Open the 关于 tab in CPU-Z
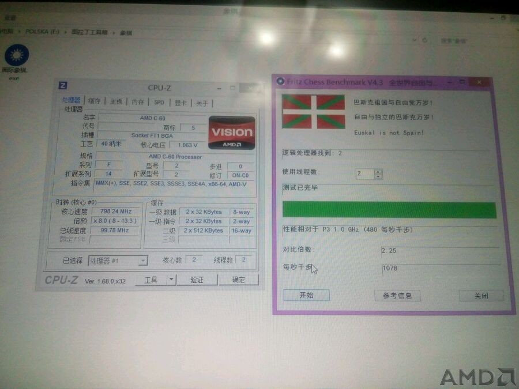 tap(202, 104)
